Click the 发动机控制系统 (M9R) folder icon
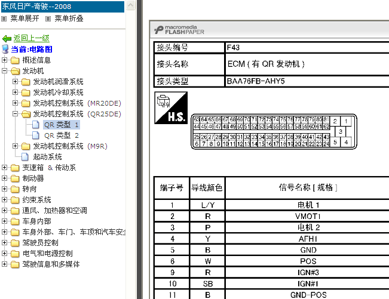 26,146
